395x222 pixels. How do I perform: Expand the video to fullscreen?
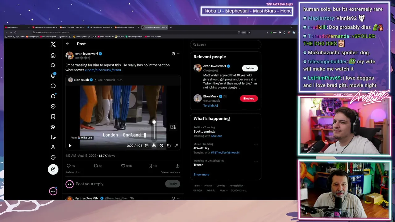point(176,146)
